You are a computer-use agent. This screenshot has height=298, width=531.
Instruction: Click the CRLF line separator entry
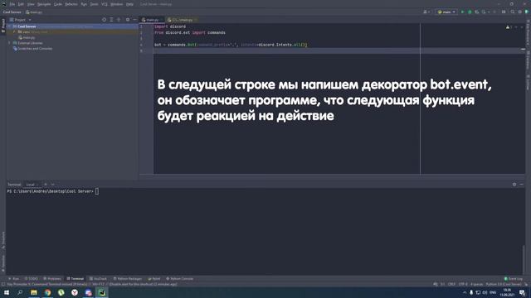click(451, 284)
